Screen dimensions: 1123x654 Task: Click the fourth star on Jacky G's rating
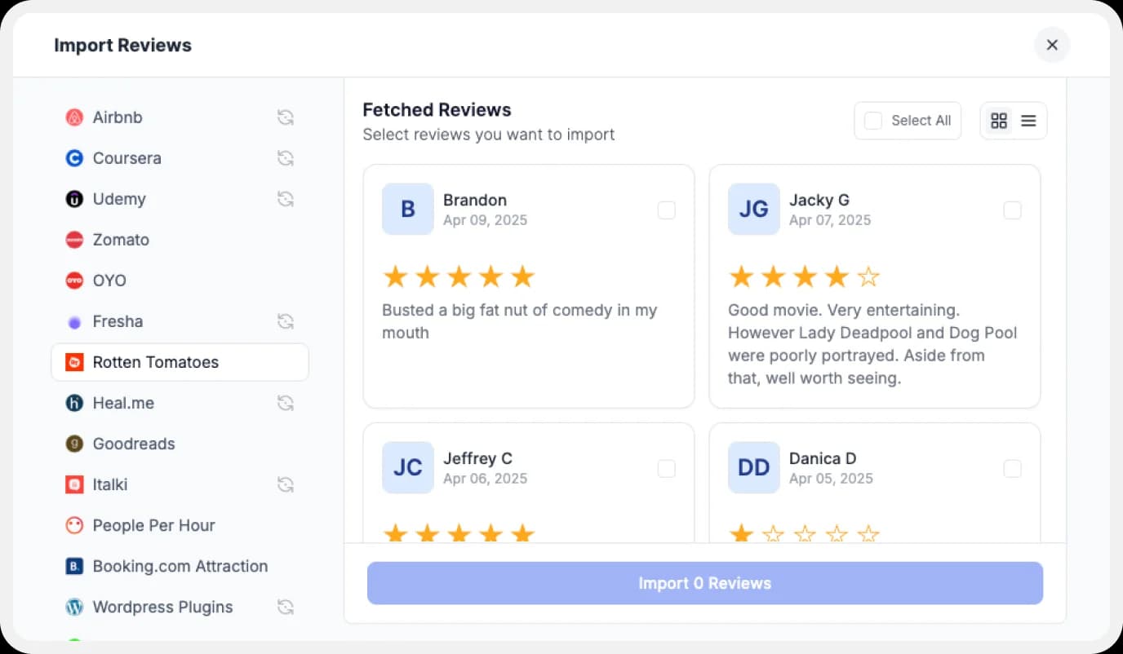click(x=837, y=276)
